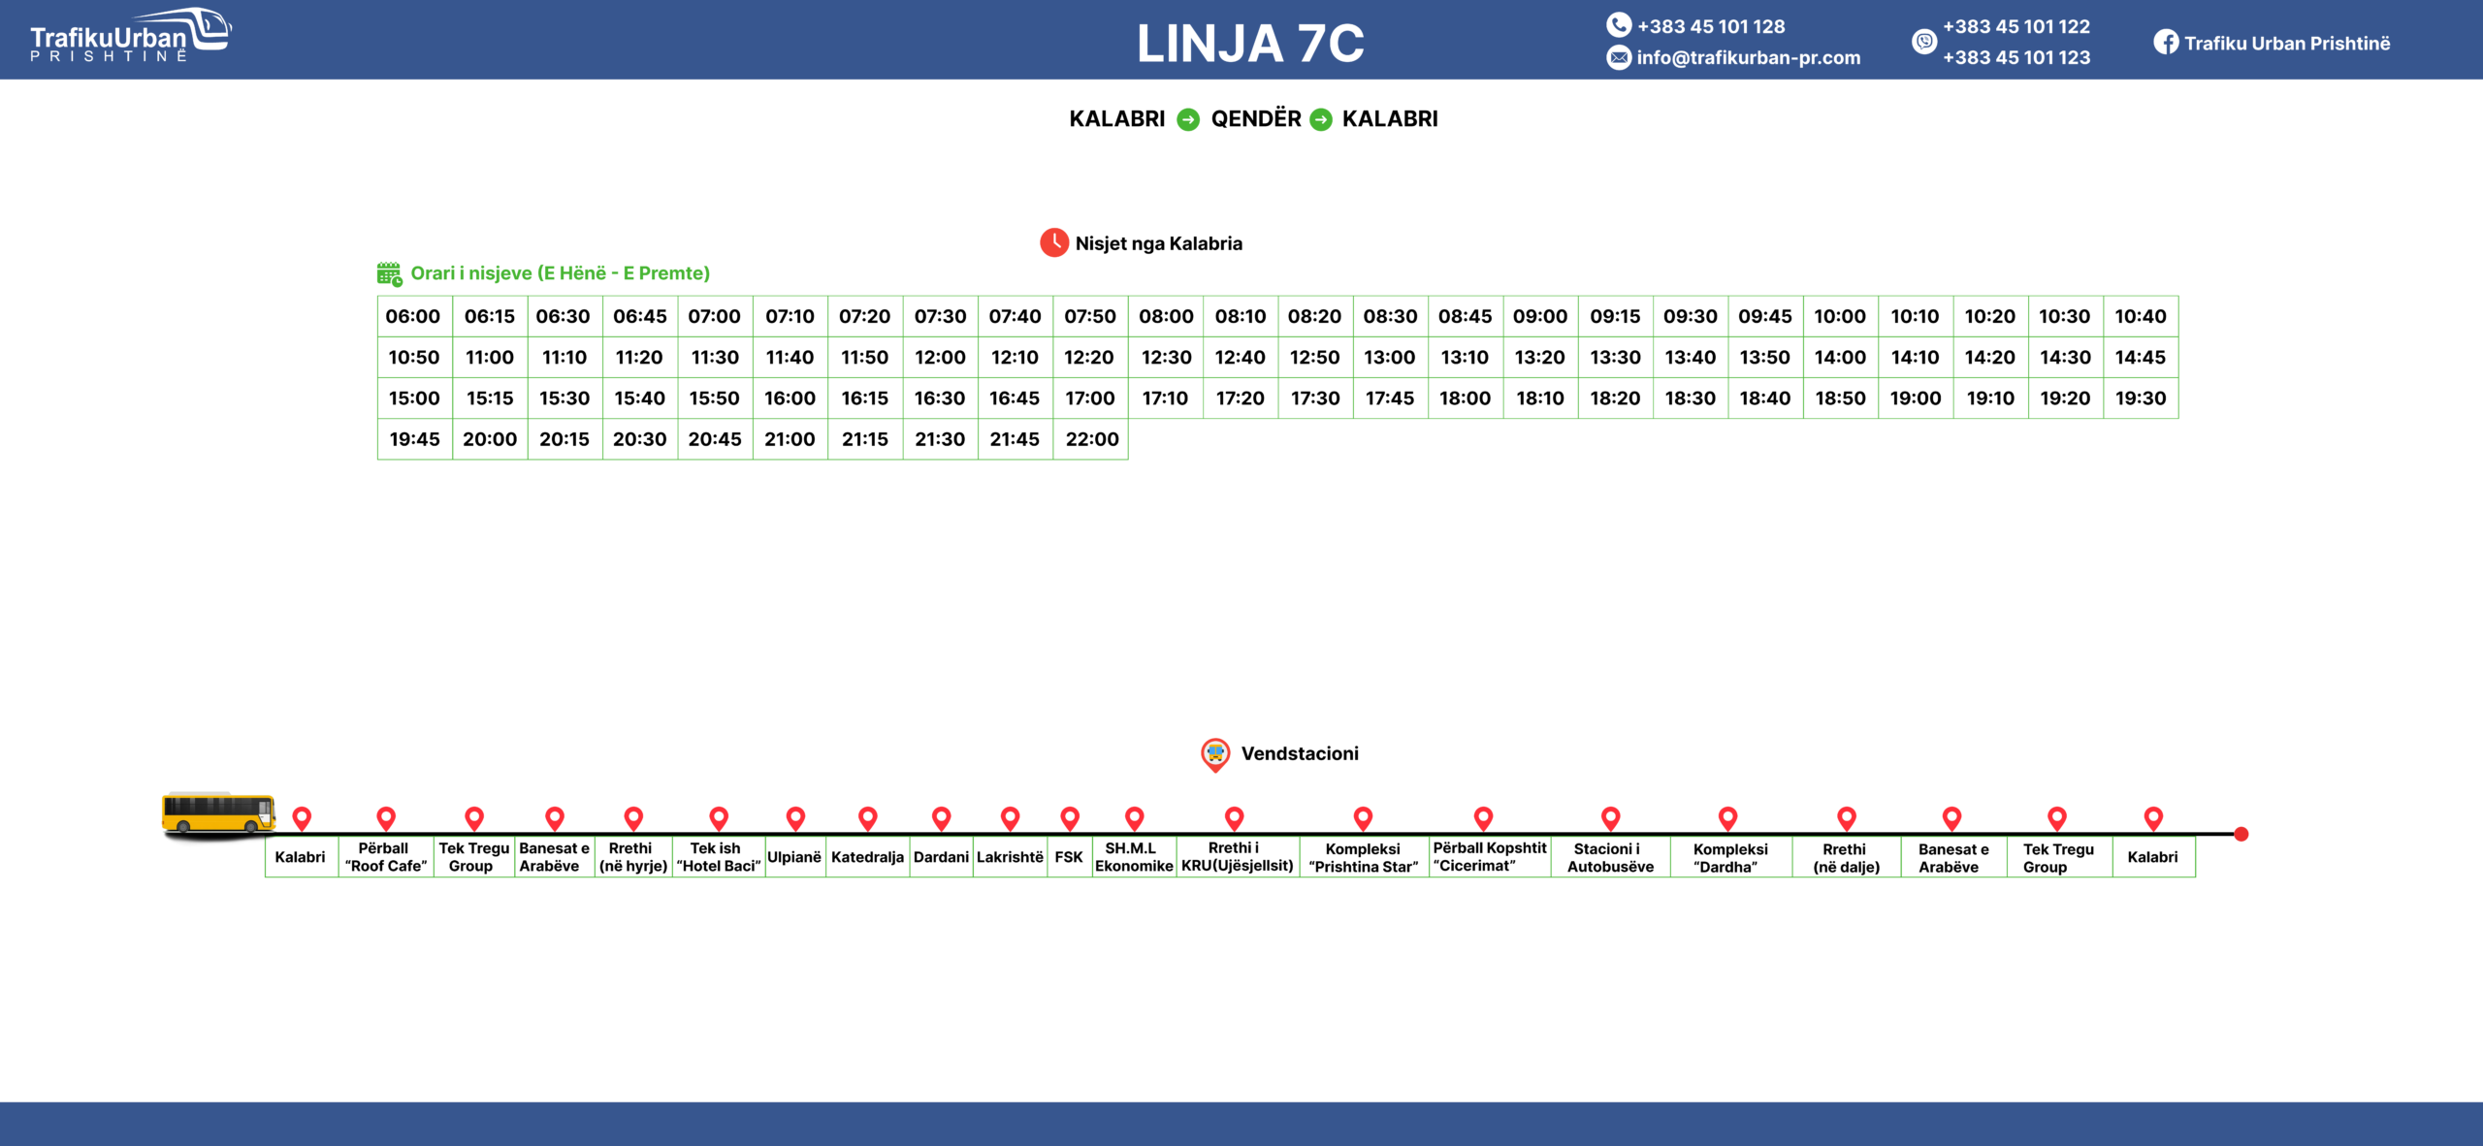Image resolution: width=2483 pixels, height=1146 pixels.
Task: Click the pin above SH.M.L Ekonomike
Action: click(1134, 818)
